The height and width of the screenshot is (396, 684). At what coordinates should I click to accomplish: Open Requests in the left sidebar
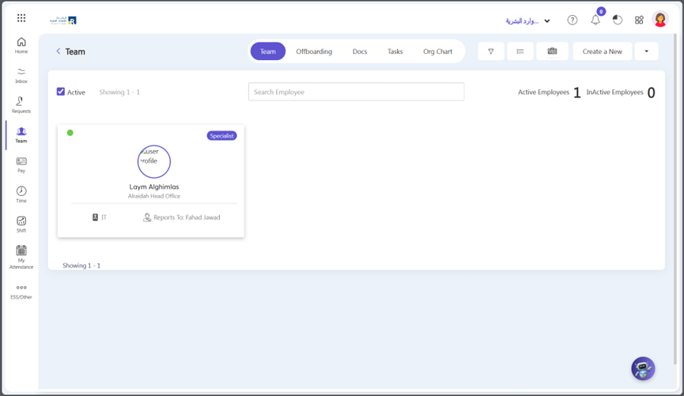[x=21, y=104]
